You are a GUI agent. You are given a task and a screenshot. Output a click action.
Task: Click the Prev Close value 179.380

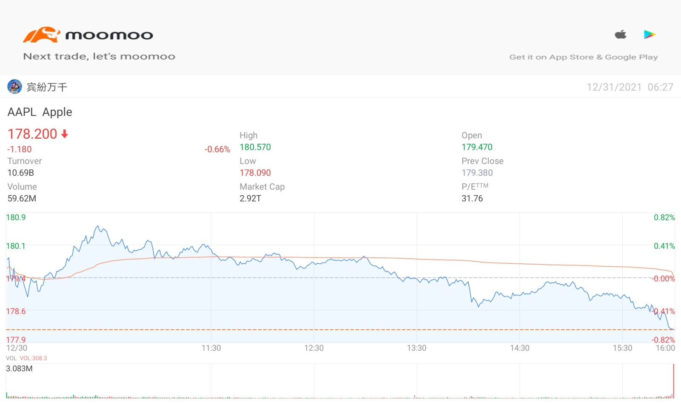coord(477,173)
